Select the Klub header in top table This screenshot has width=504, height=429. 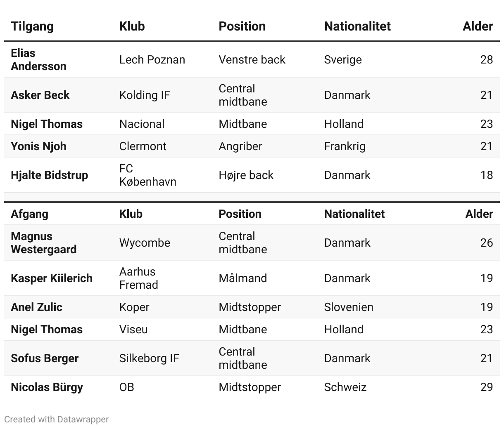click(x=132, y=26)
